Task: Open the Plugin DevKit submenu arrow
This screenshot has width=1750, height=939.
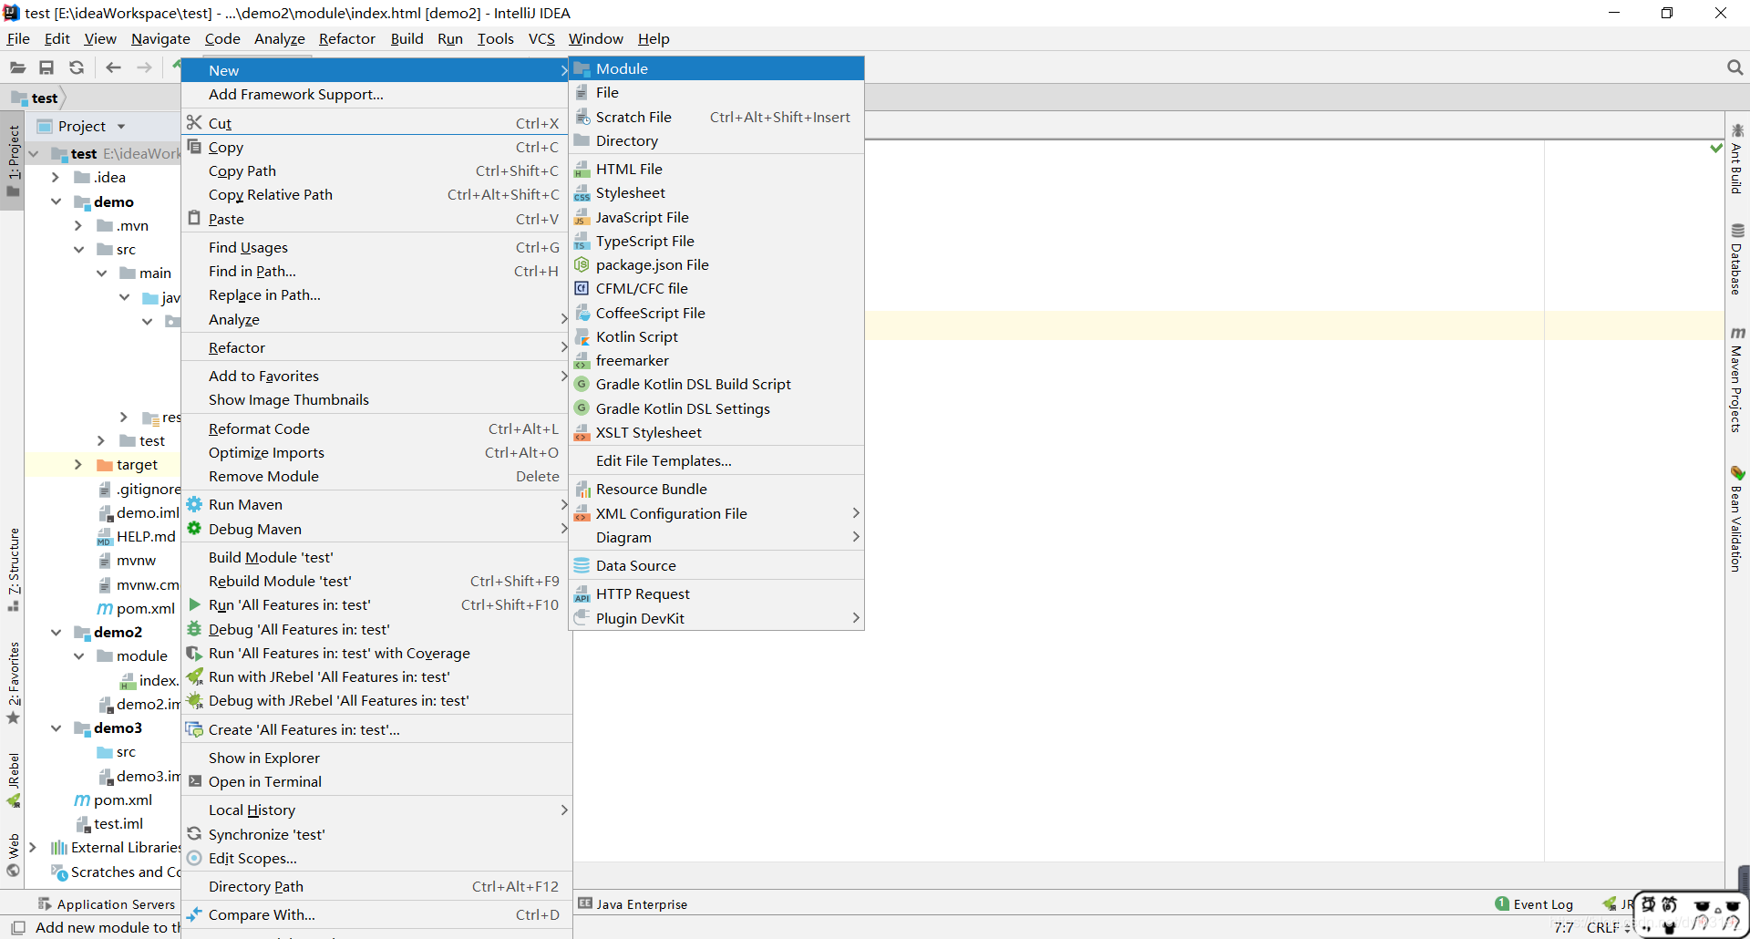Action: point(855,618)
